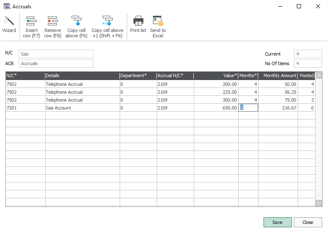Launch the Wizard tool
The image size is (328, 231).
tap(9, 24)
